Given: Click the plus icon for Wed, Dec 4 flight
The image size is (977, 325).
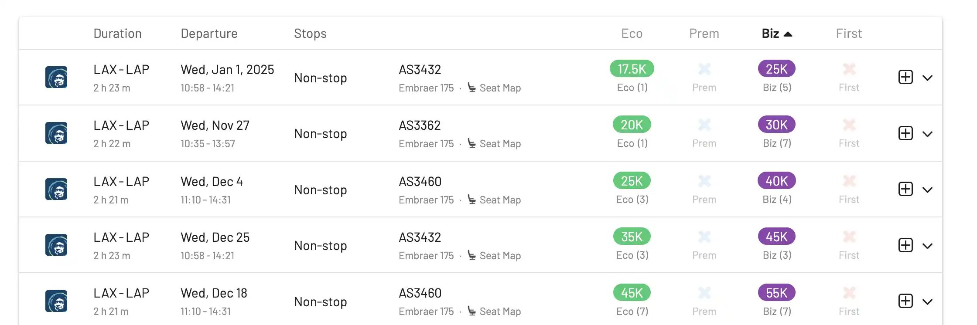Looking at the screenshot, I should tap(905, 189).
